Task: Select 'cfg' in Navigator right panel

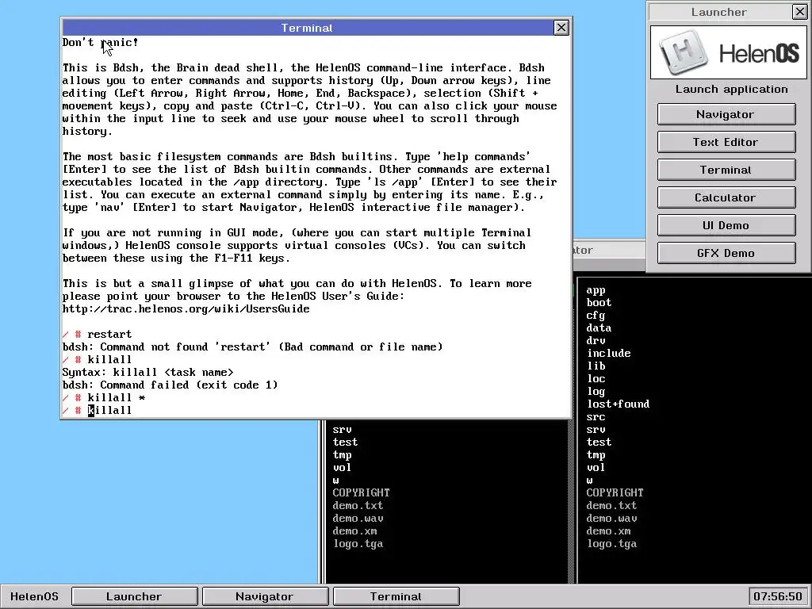Action: tap(596, 316)
